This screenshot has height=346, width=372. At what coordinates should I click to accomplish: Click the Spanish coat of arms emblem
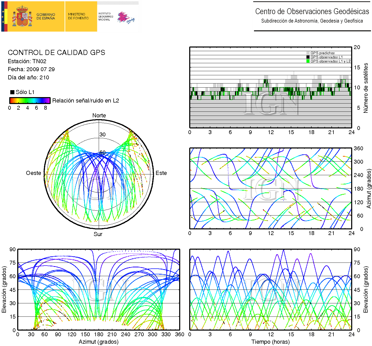[x=23, y=16]
